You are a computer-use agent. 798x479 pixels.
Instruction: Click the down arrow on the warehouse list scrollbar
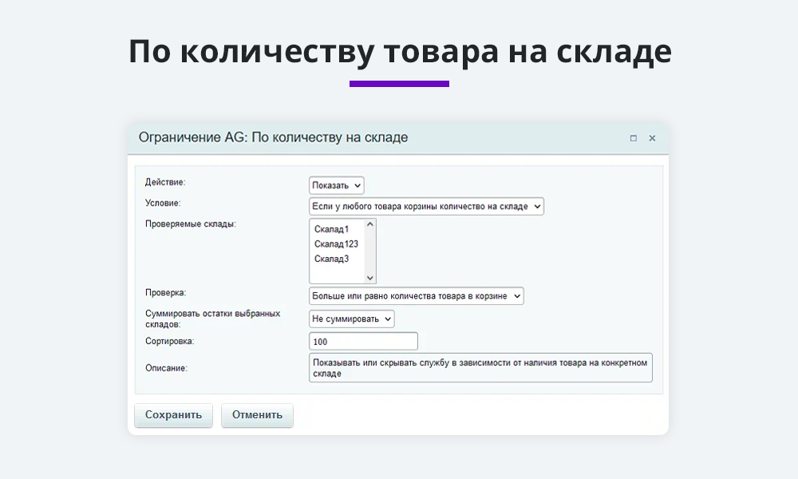coord(369,278)
